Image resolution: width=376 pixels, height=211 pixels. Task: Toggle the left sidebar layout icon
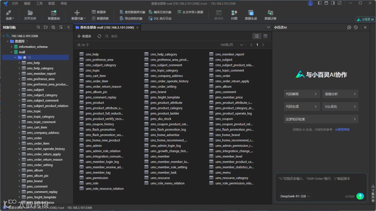pyautogui.click(x=320, y=3)
